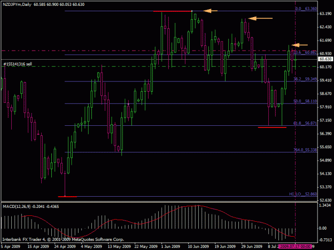Click the MACD scale value -0.7313
The image size is (334, 250).
[325, 240]
